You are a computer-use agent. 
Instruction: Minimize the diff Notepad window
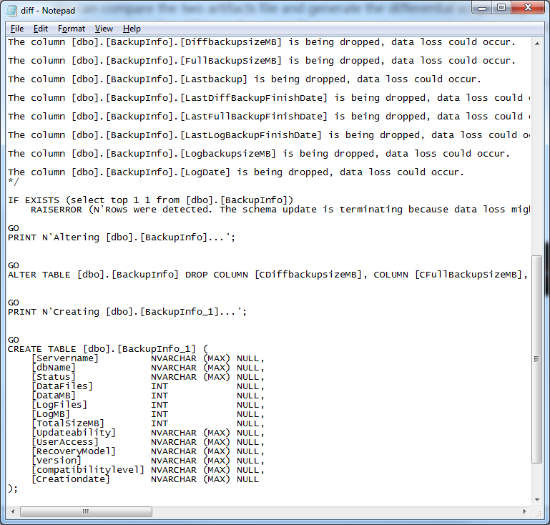(x=481, y=9)
